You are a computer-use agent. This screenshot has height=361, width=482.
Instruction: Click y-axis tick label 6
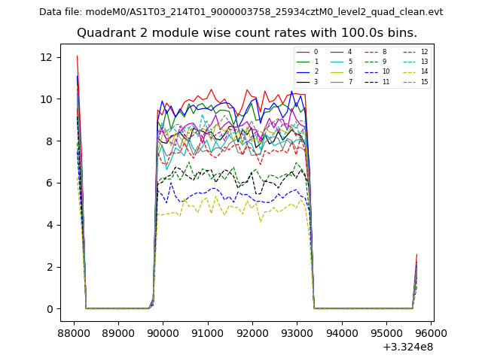(x=48, y=183)
